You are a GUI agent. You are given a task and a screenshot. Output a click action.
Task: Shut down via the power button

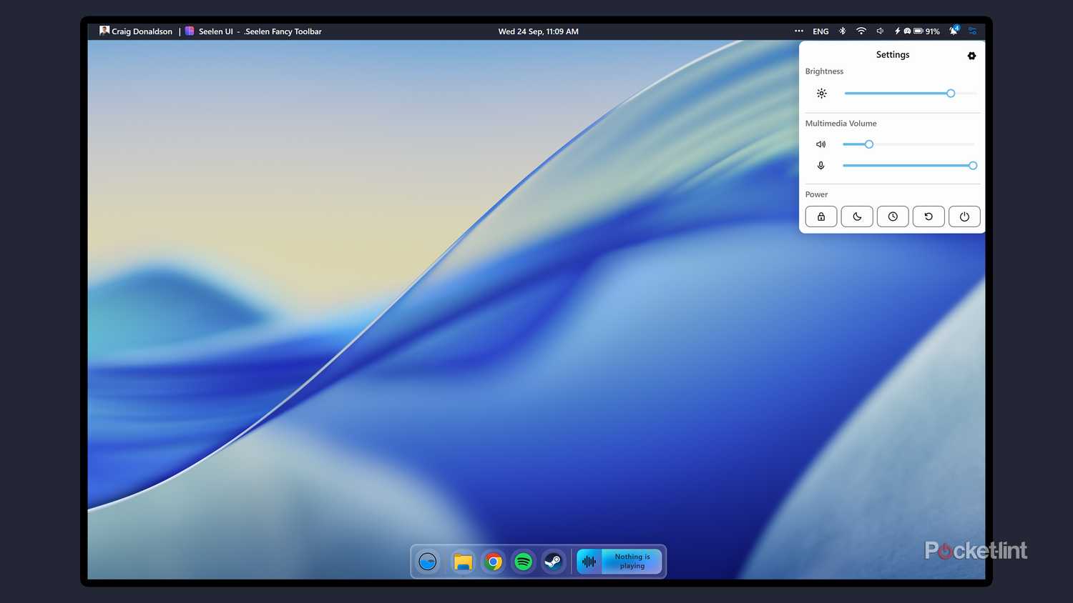[964, 216]
